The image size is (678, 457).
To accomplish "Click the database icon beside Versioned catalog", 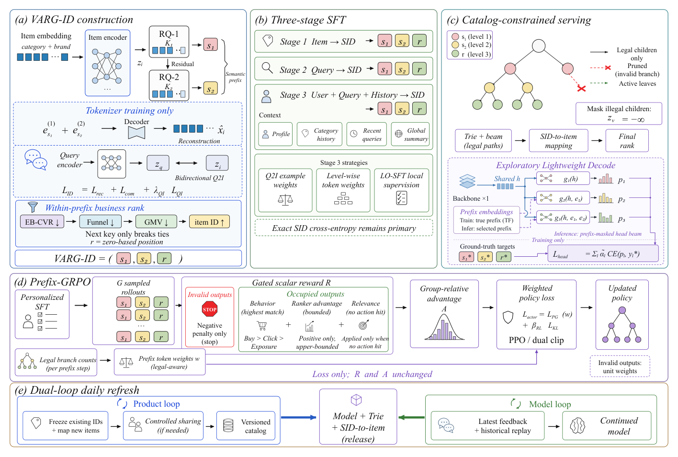I will [x=228, y=425].
